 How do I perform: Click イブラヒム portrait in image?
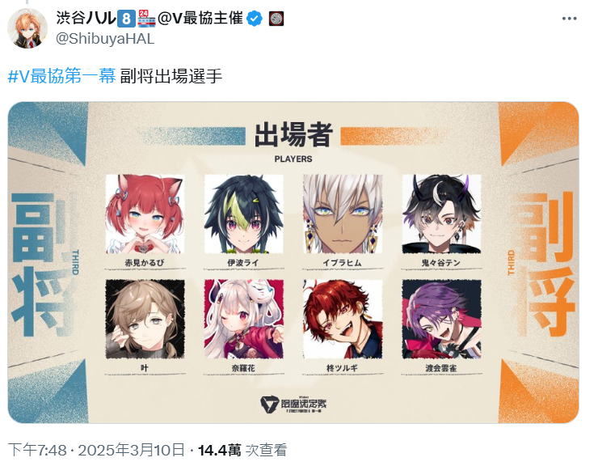click(x=343, y=214)
